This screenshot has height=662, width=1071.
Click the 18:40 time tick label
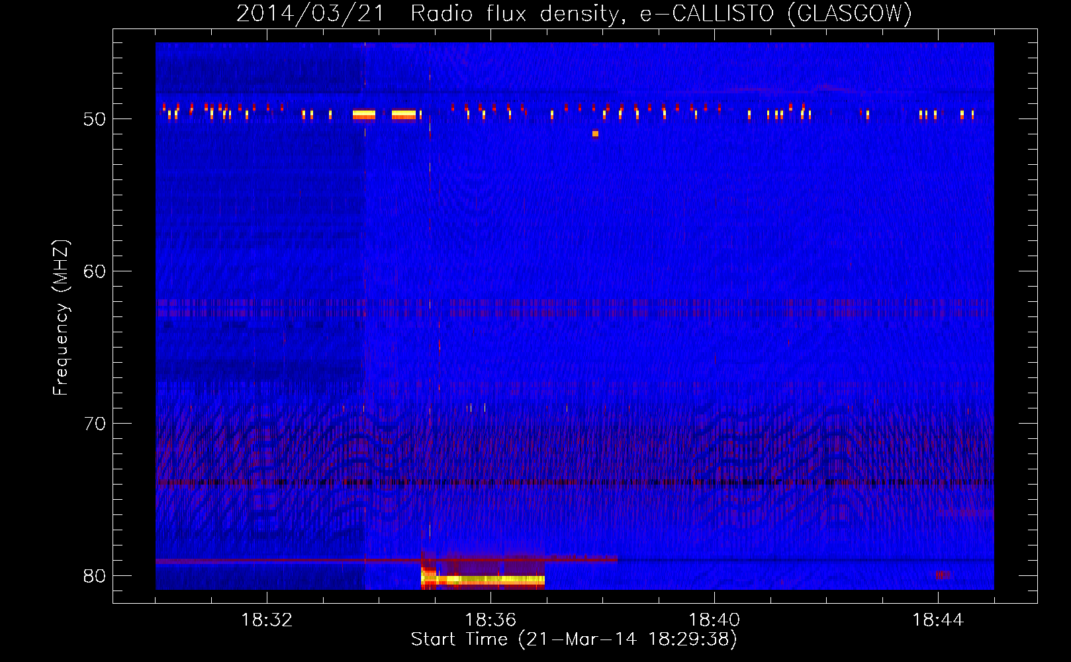coord(714,620)
